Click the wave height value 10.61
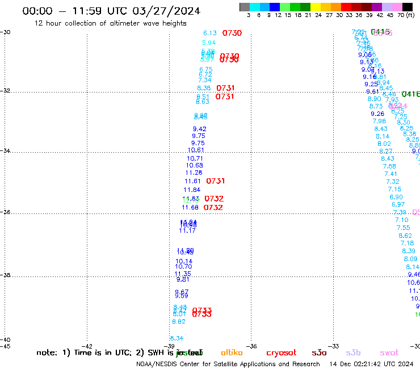 click(196, 150)
